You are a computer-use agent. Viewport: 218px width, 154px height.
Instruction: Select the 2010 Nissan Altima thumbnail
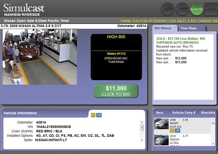click(x=161, y=140)
